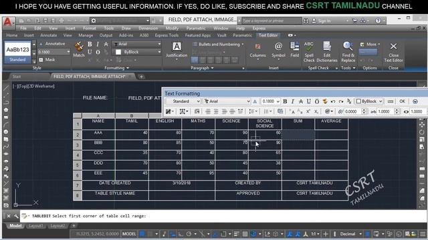The width and height of the screenshot is (428, 240).
Task: Open ByBlock color dropdown in Text Formatting
Action: pos(369,101)
